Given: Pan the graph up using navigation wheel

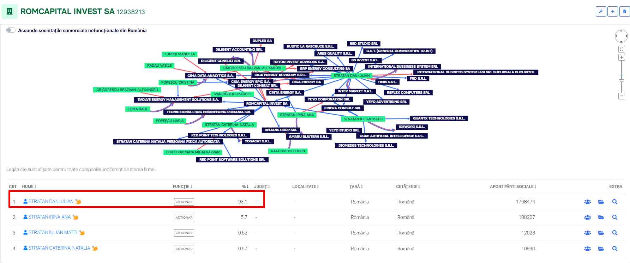Looking at the screenshot, I should 621,31.
